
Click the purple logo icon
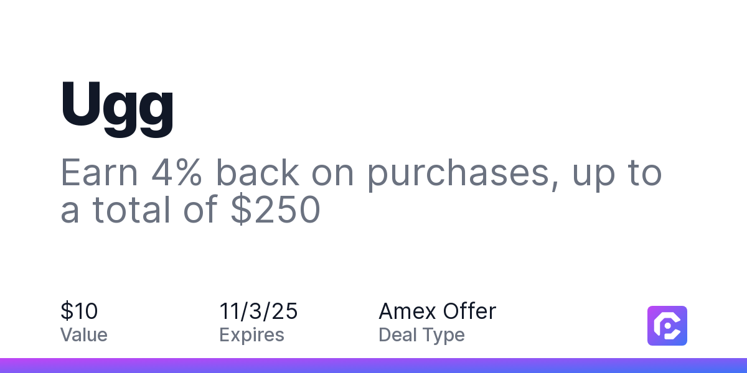[667, 326]
